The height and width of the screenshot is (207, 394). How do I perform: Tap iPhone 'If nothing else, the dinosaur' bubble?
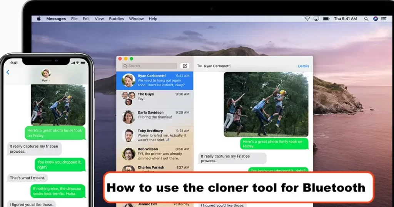click(x=58, y=191)
